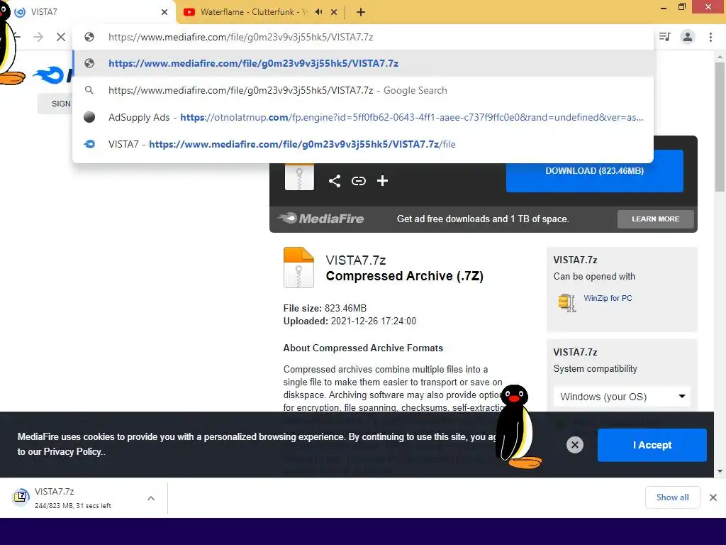Viewport: 726px width, 545px height.
Task: Click the "About Compressed Archive Formats" heading
Action: [363, 348]
